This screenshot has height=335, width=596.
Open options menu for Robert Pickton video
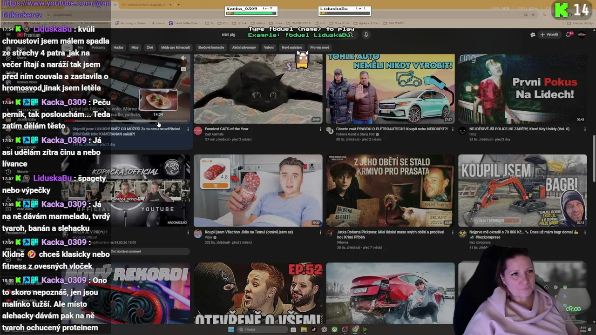coord(453,232)
